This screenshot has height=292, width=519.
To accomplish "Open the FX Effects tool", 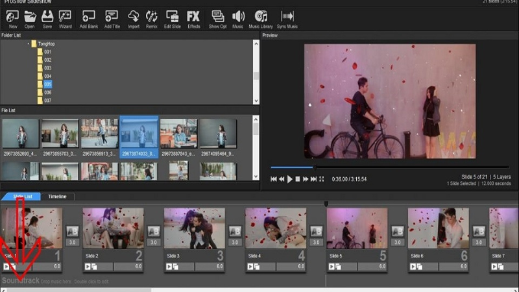I will [x=193, y=17].
